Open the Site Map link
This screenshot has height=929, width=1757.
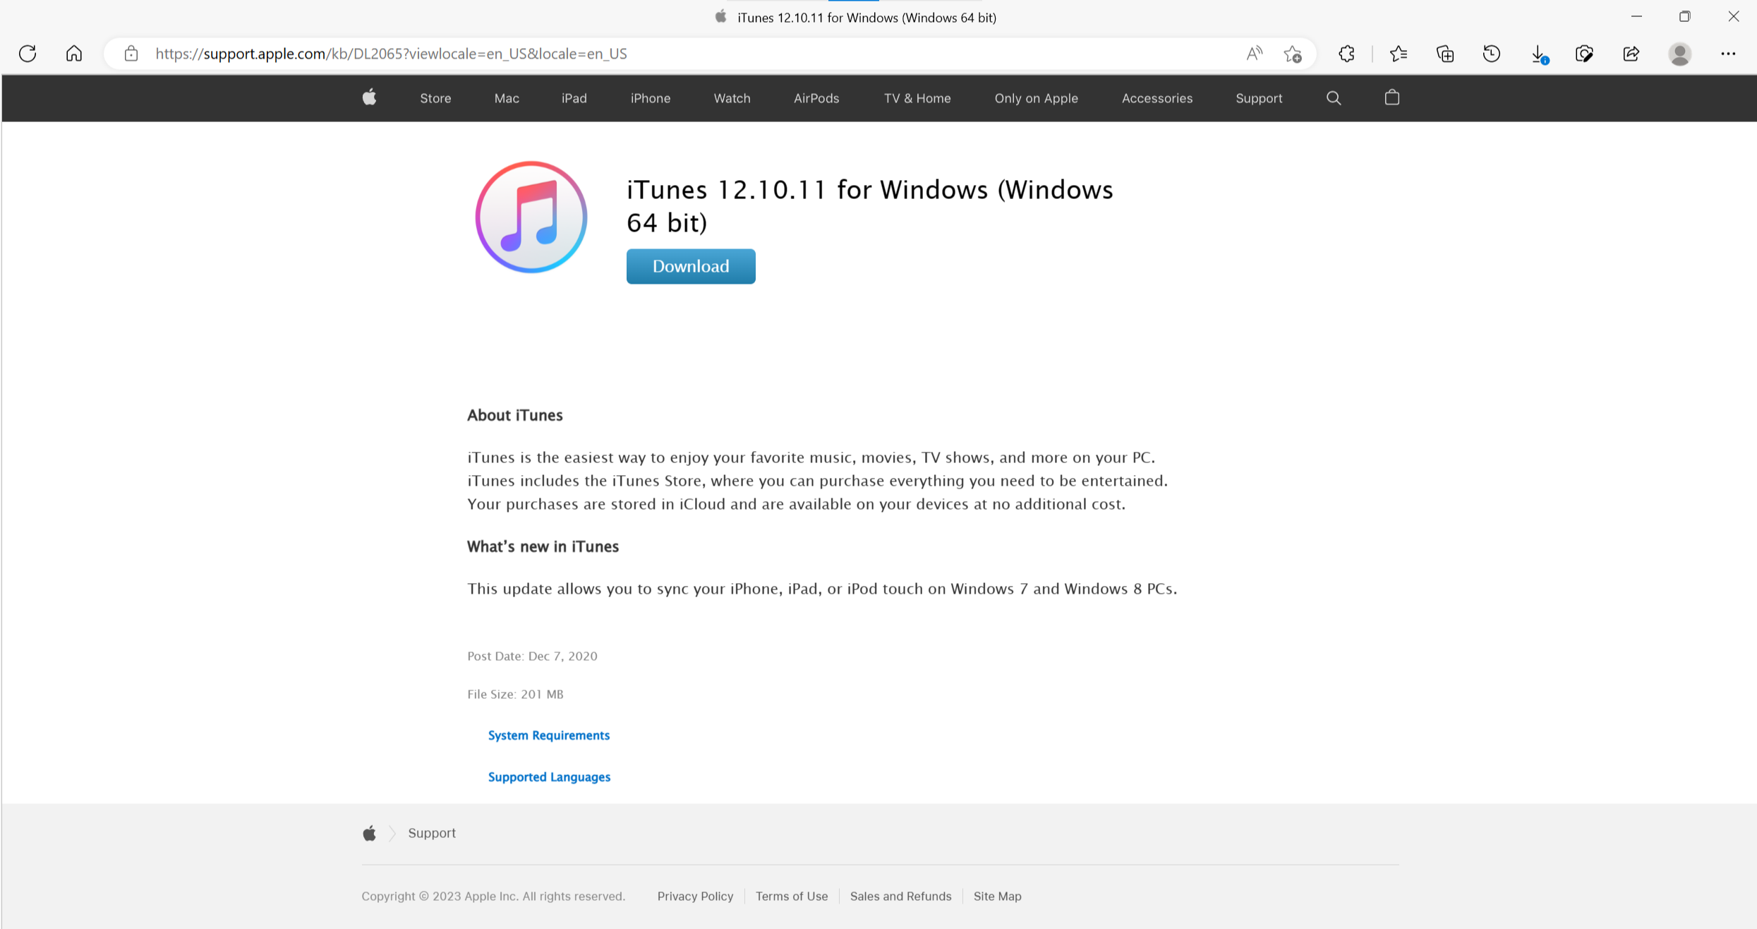(x=997, y=896)
